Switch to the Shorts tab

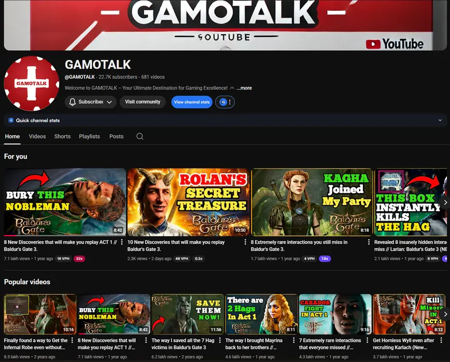click(62, 136)
